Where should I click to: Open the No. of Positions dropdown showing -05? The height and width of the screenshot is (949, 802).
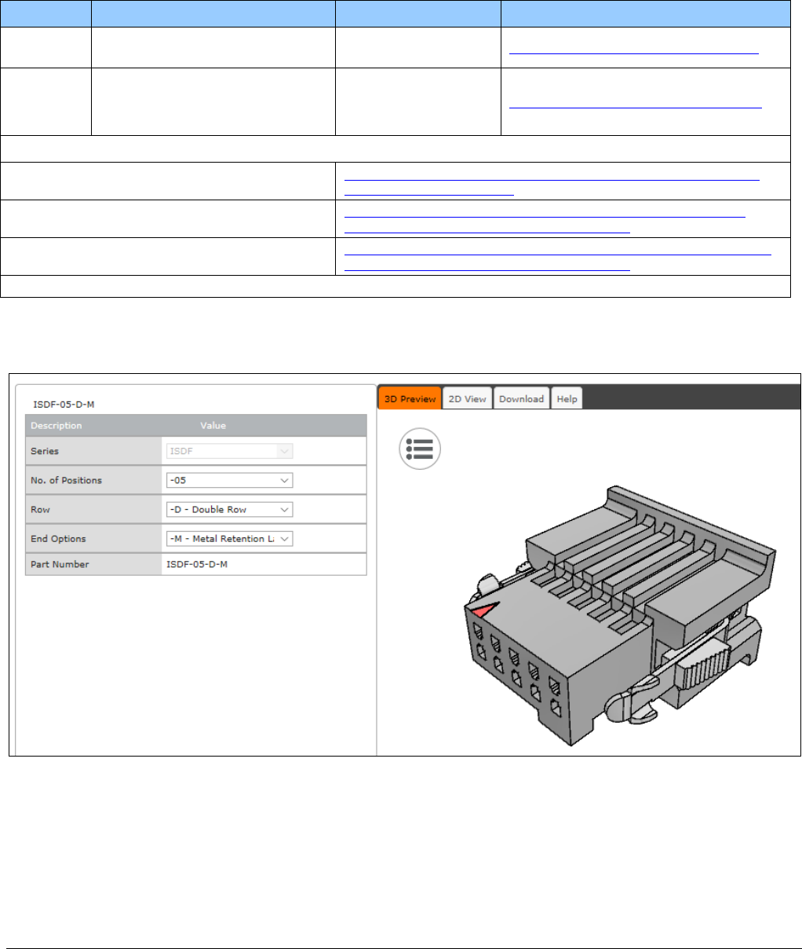[229, 480]
